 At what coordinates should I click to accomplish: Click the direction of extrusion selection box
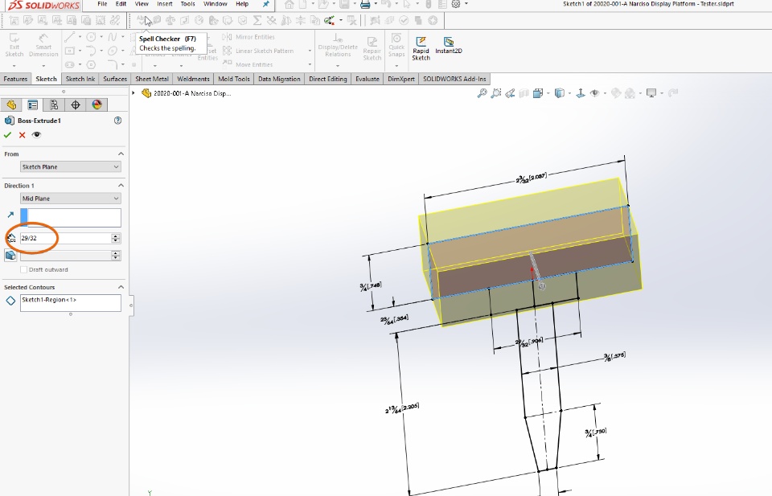pos(71,218)
